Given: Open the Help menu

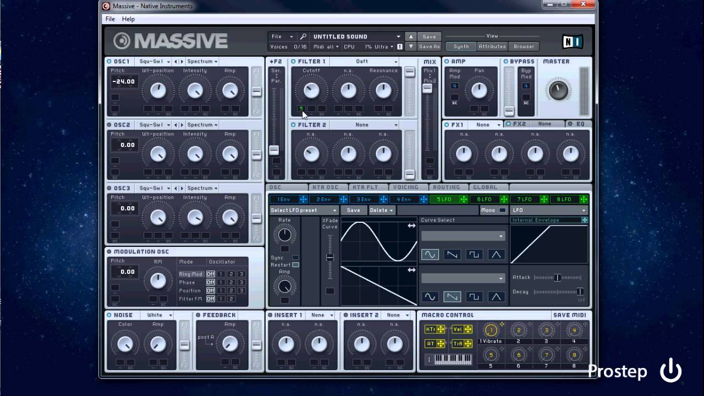Looking at the screenshot, I should [x=128, y=19].
